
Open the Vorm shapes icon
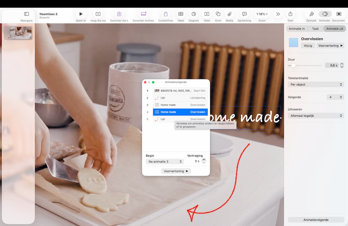pyautogui.click(x=218, y=14)
